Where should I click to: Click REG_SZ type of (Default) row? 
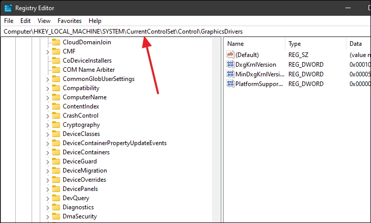(298, 55)
